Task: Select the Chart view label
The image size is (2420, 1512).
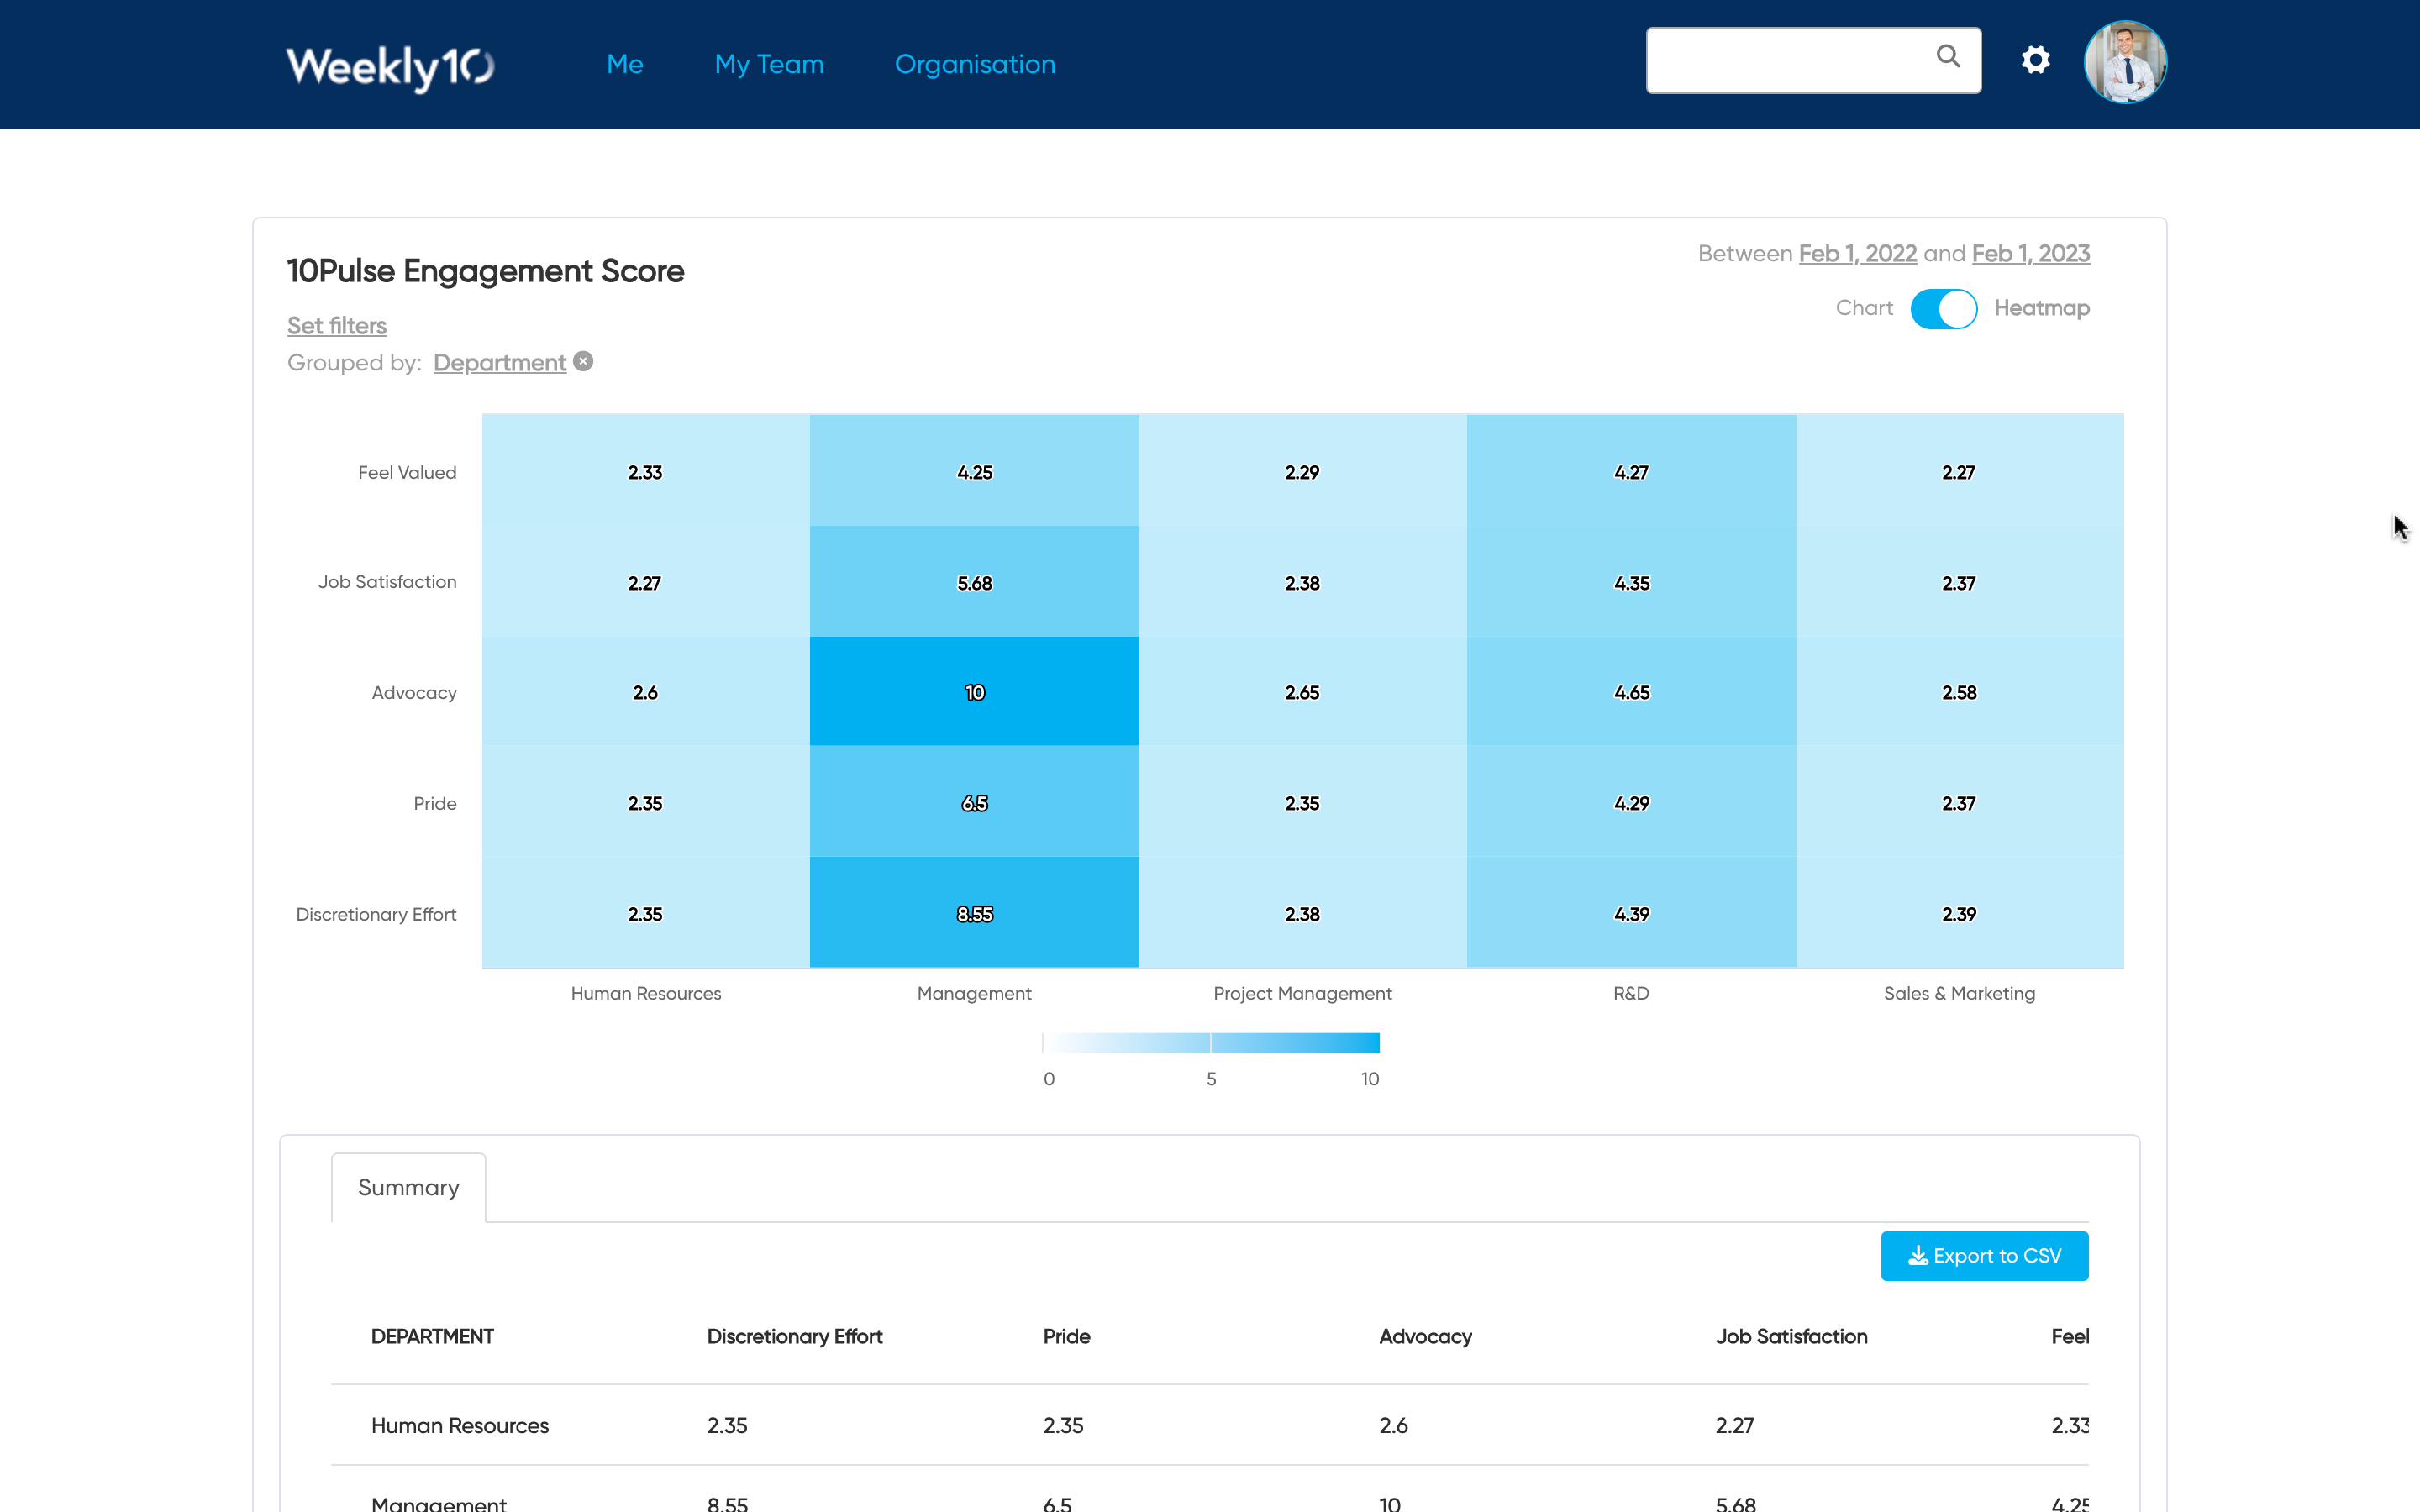Action: pos(1863,308)
